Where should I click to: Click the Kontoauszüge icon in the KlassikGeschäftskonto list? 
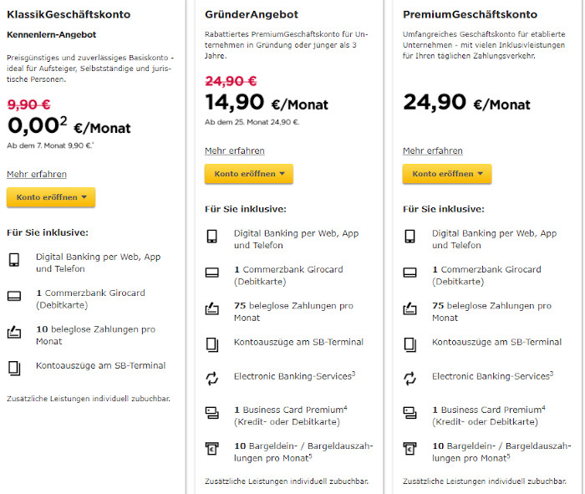[14, 367]
